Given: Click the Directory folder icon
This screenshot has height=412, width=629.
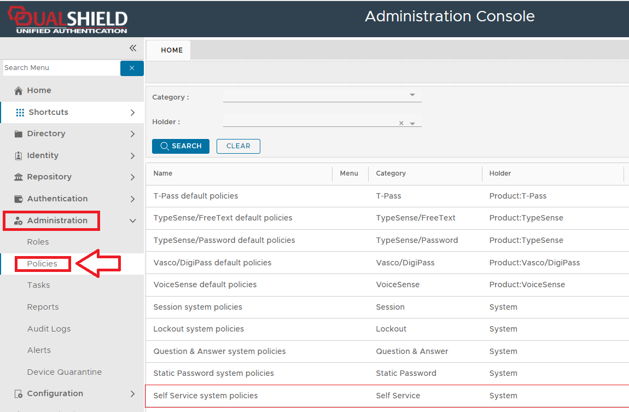Looking at the screenshot, I should [x=19, y=134].
